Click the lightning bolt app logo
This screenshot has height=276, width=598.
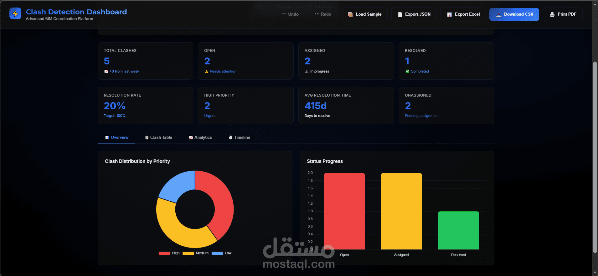point(15,13)
